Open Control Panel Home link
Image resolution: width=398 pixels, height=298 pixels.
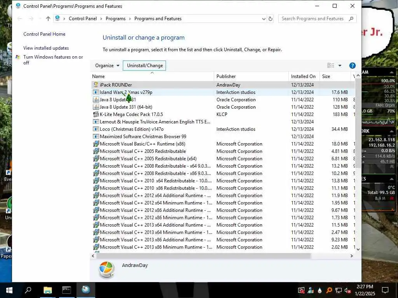coord(44,34)
